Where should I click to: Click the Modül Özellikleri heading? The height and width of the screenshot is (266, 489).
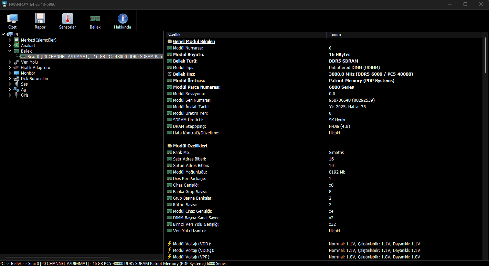(190, 146)
